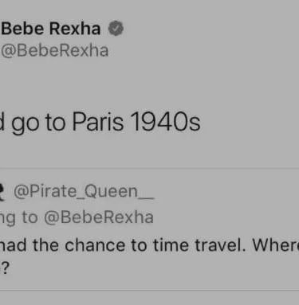Click the word "Where" in the quoted tweet

[276, 245]
